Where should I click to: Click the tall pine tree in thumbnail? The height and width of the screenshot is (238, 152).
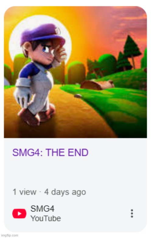tap(131, 50)
